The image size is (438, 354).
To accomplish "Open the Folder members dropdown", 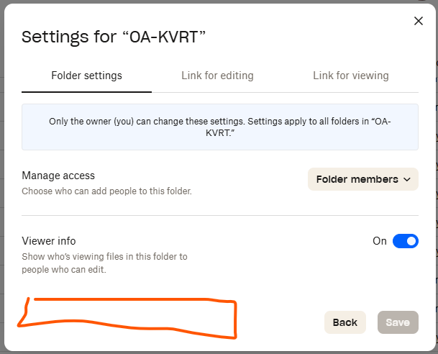I will coord(362,179).
